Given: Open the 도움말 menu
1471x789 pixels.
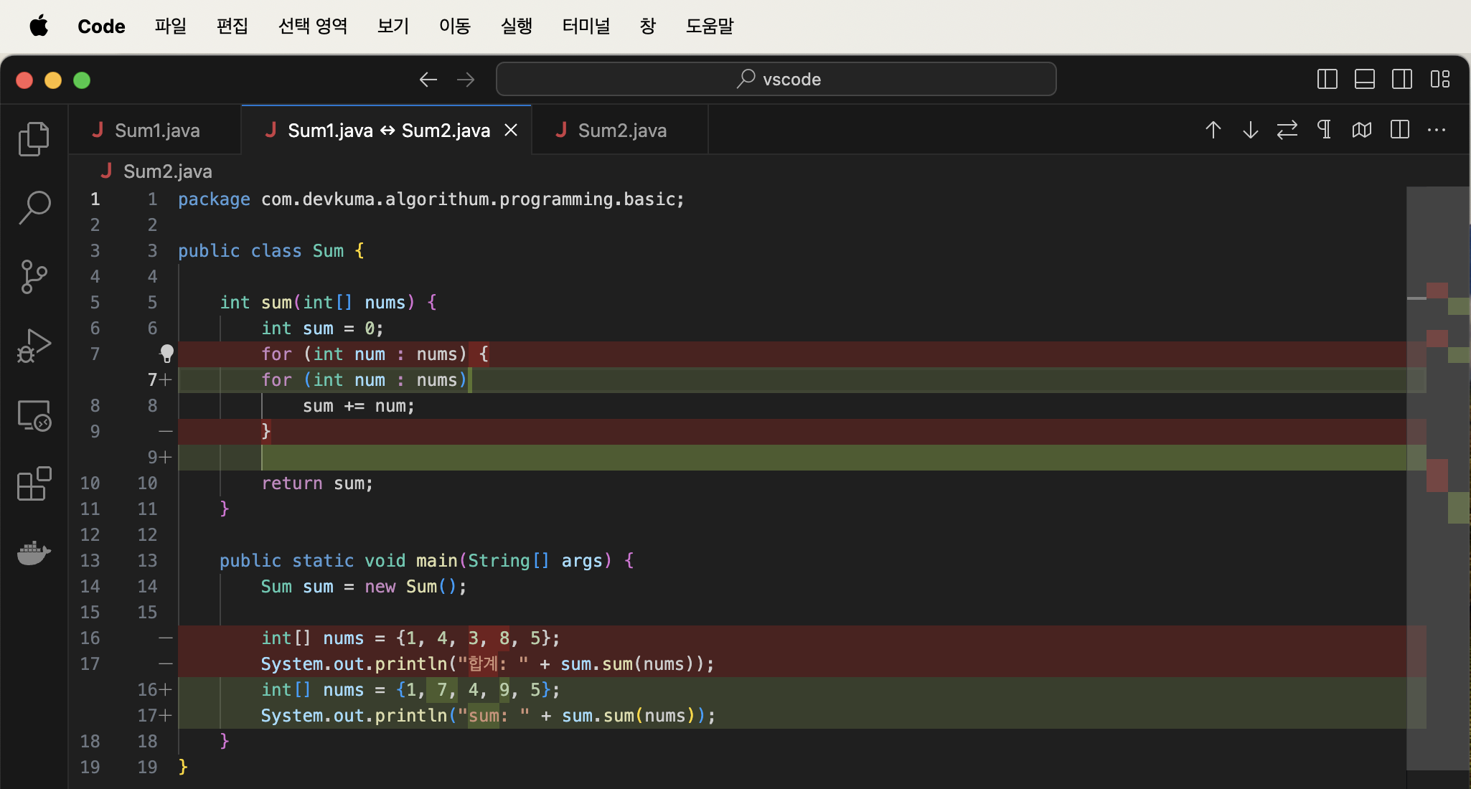Looking at the screenshot, I should [710, 27].
